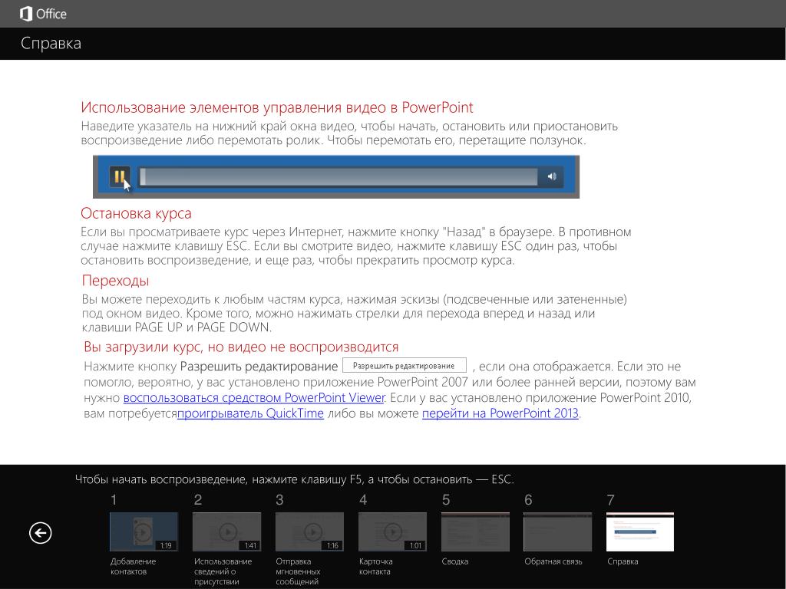Image resolution: width=786 pixels, height=589 pixels.
Task: Open the PowerPoint Viewer link
Action: (253, 398)
